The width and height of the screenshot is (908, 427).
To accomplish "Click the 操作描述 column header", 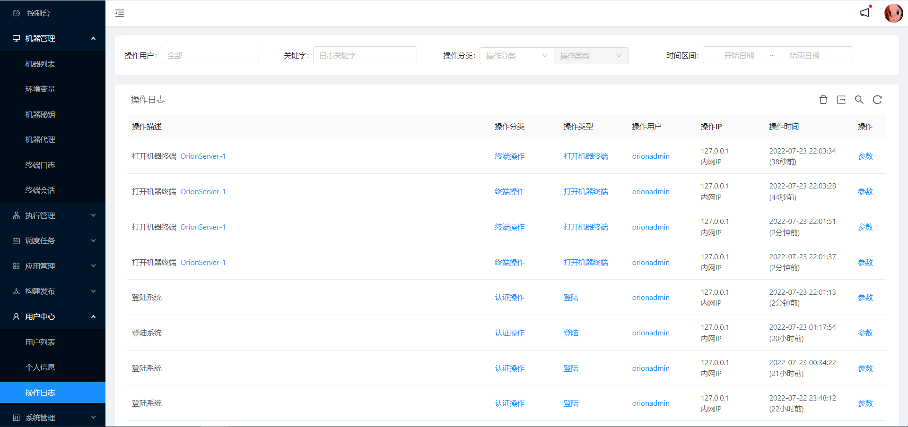I will click(147, 127).
